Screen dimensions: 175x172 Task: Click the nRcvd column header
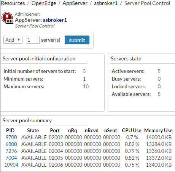click(92, 130)
